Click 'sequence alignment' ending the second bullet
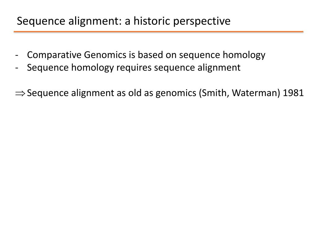317x238 pixels. [x=197, y=68]
